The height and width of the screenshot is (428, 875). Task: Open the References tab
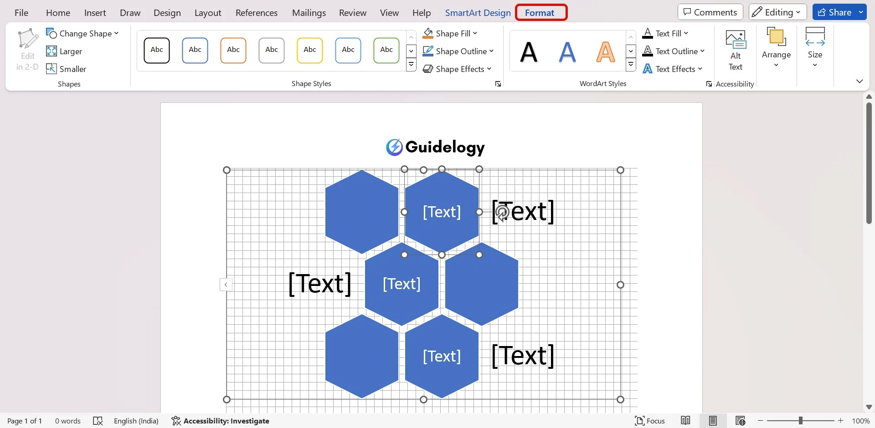[x=257, y=13]
